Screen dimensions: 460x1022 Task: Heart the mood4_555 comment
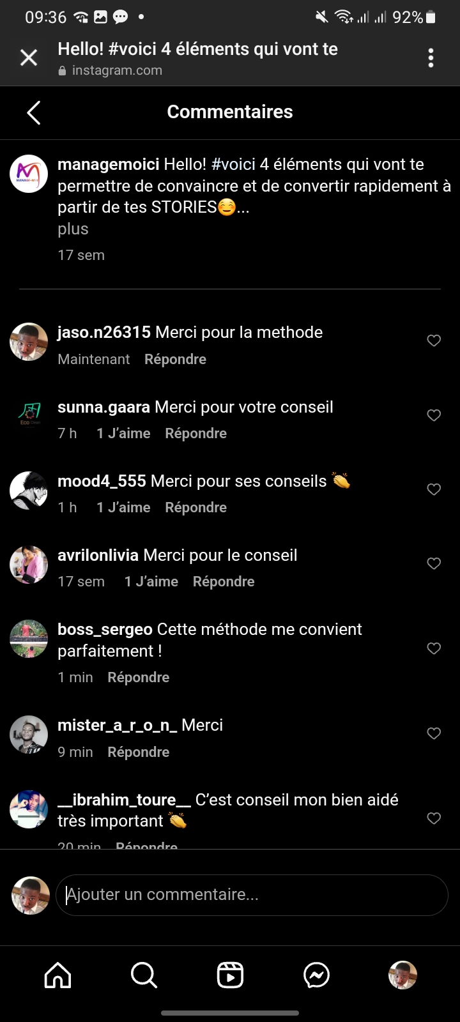(434, 489)
